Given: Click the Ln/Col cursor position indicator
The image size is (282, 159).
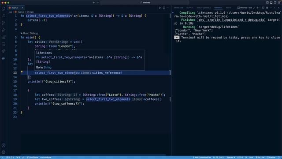Looking at the screenshot, I should click(219, 157).
